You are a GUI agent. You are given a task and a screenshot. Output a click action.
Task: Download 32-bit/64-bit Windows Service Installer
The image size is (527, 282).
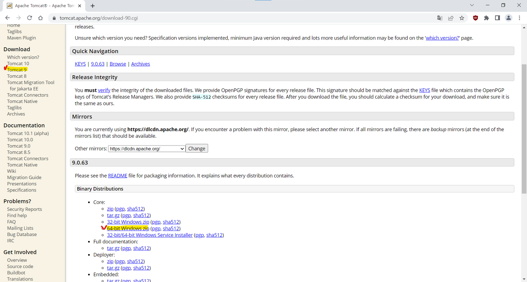pos(150,235)
